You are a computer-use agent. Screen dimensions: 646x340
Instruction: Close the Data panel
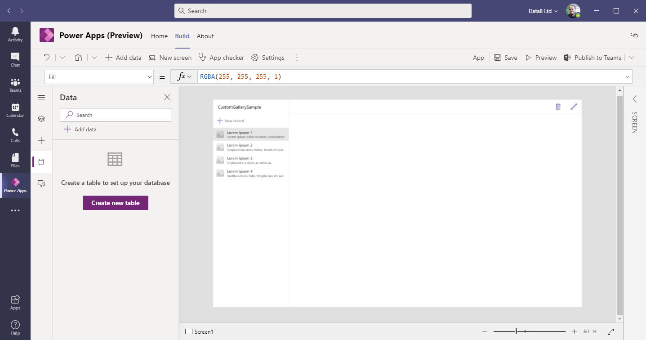click(x=167, y=97)
